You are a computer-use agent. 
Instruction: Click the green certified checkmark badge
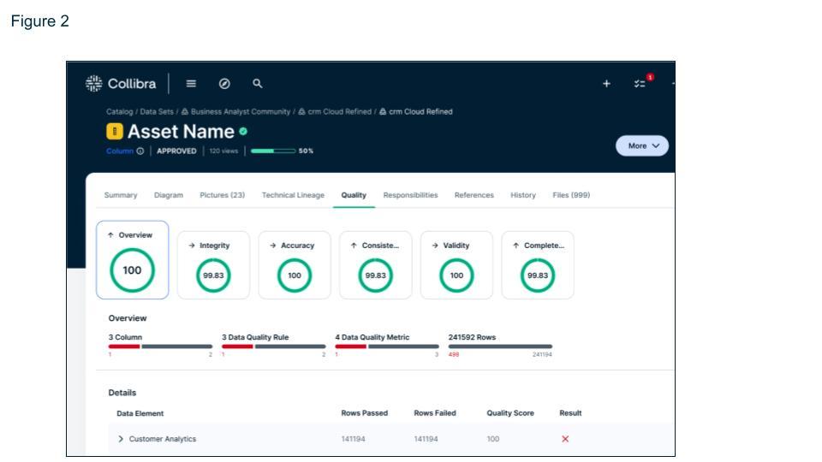pyautogui.click(x=243, y=132)
